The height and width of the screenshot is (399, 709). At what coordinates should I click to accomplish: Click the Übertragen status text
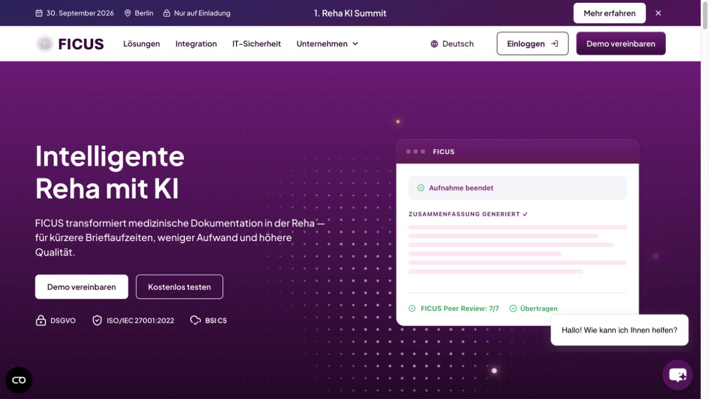click(539, 308)
